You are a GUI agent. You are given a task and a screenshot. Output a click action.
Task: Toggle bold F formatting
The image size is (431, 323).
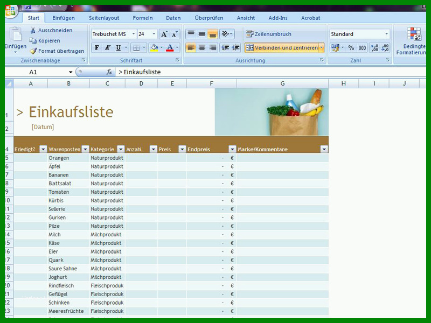coord(97,47)
